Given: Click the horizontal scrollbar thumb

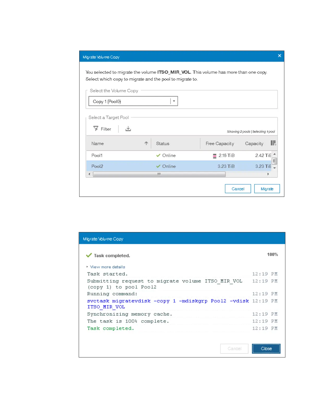Looking at the screenshot, I should click(159, 174).
